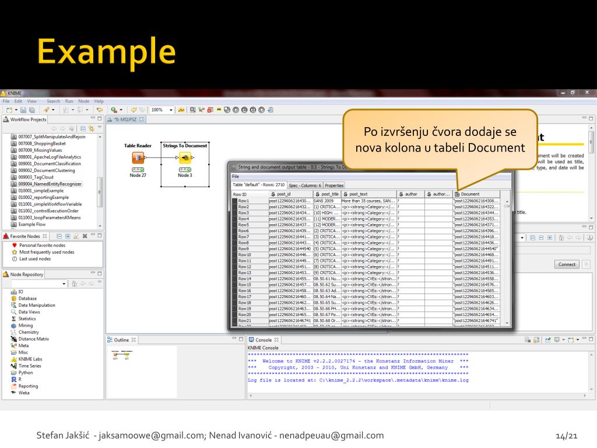The height and width of the screenshot is (448, 597).
Task: Open 009004_NamedEntityRecognizer workflow project
Action: [x=46, y=184]
